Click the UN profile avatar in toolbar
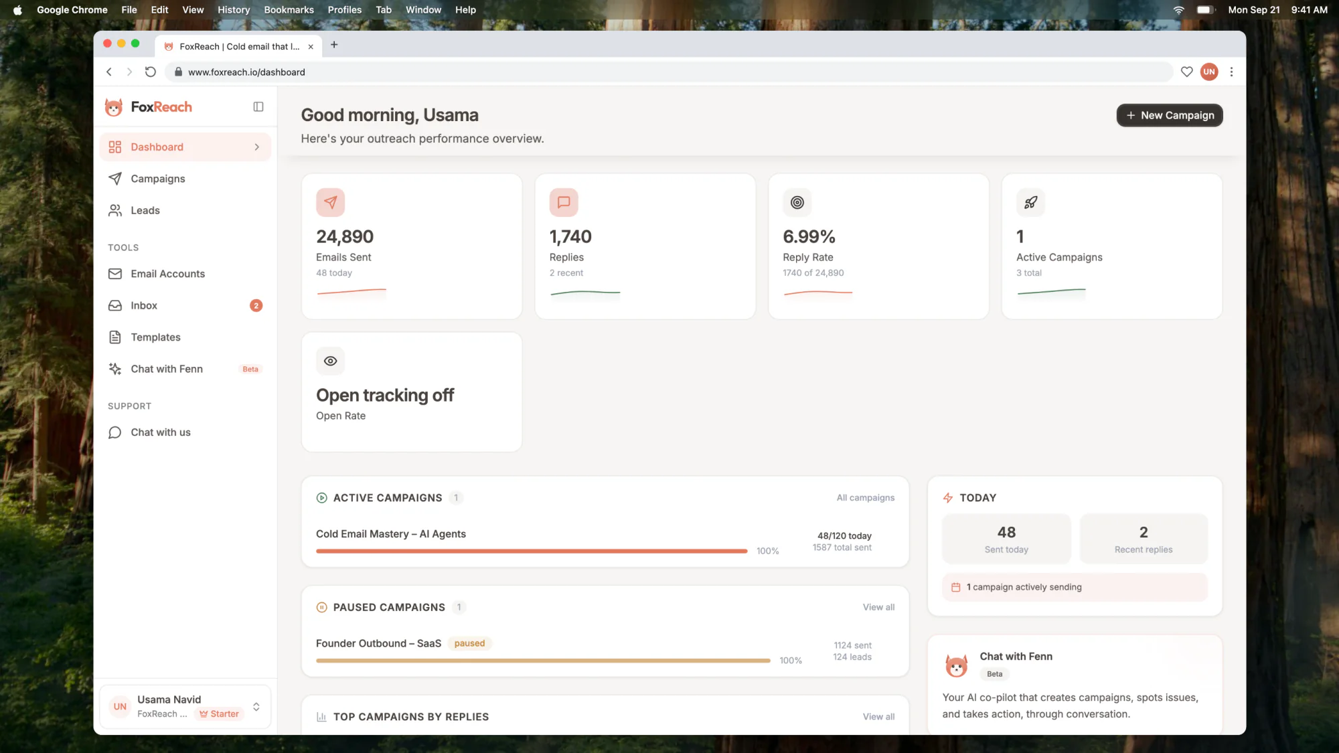This screenshot has width=1339, height=753. click(1209, 72)
